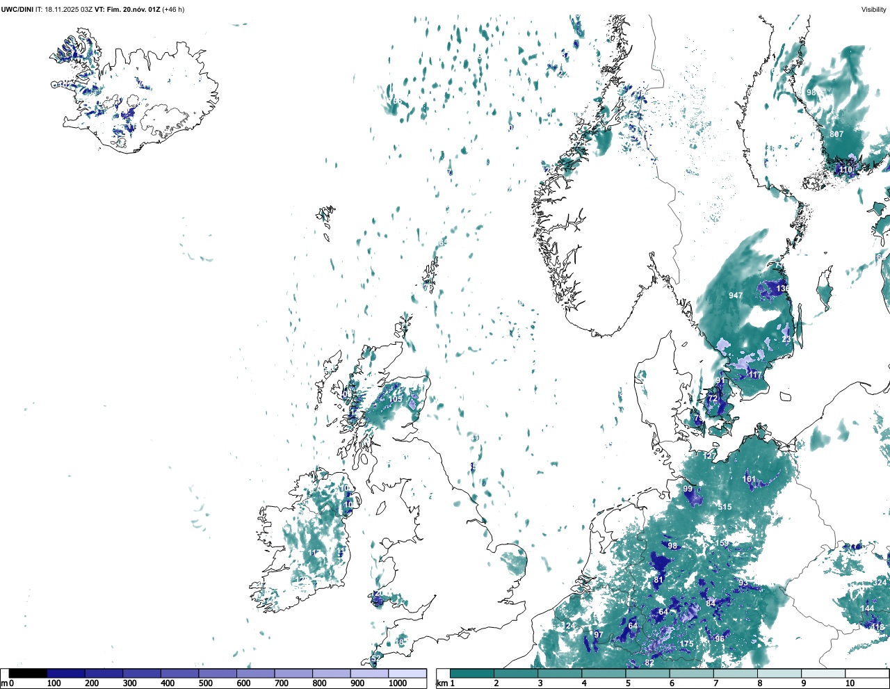Screen dimensions: 890x689
Task: Click the '947' visibility value over Sweden
Action: point(736,295)
